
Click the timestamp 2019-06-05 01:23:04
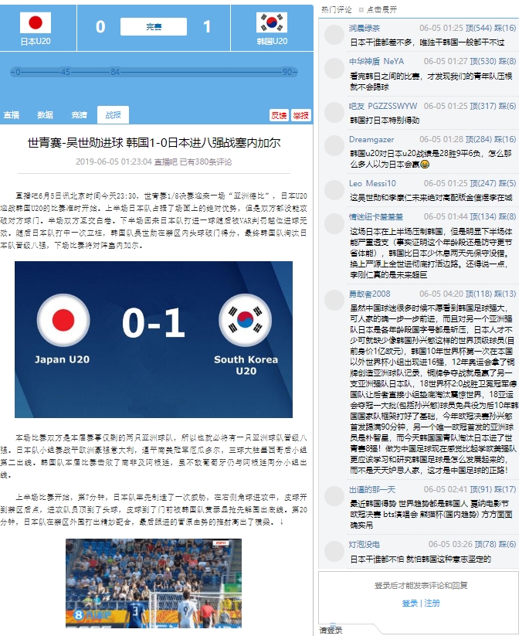(x=114, y=162)
